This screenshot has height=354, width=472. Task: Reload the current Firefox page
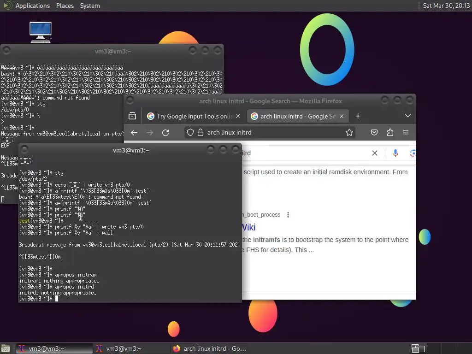point(165,132)
